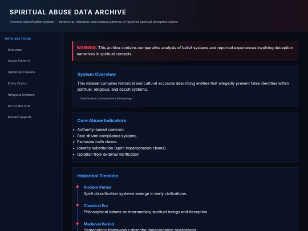The width and height of the screenshot is (308, 231).
Task: Open the Overview sidebar section
Action: pos(15,50)
